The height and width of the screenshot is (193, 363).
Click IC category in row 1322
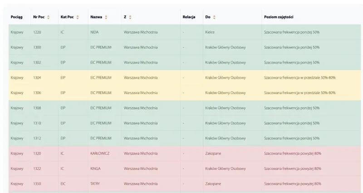(62, 168)
